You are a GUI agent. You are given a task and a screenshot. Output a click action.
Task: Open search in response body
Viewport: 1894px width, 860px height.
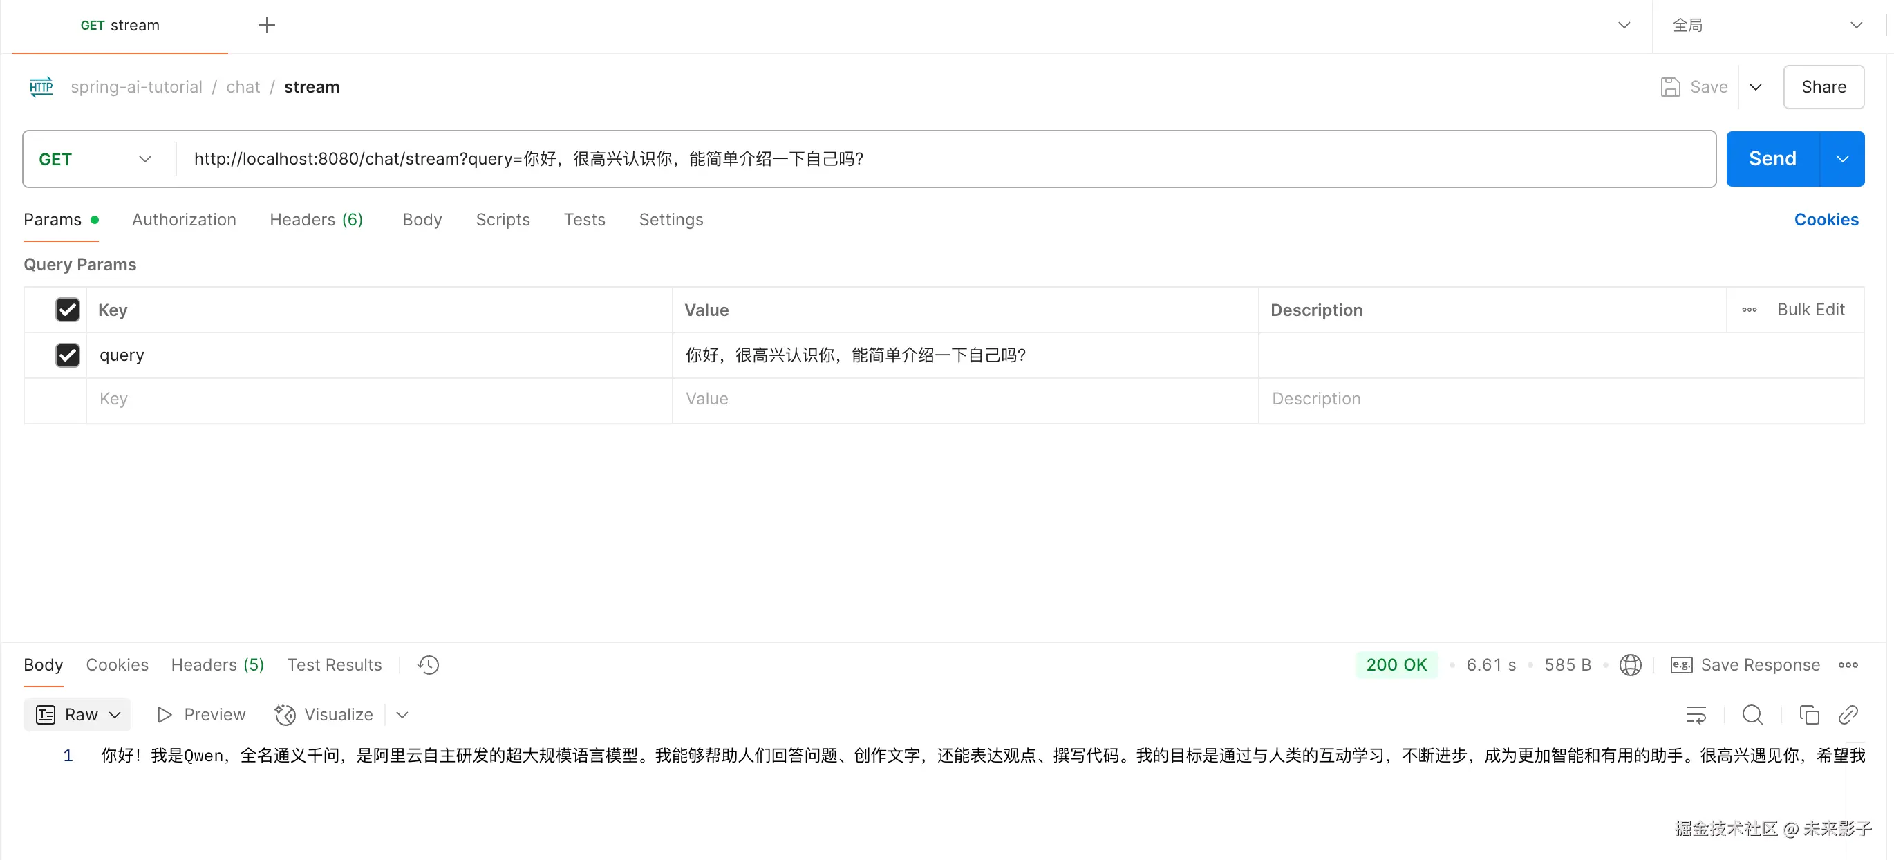click(x=1753, y=714)
